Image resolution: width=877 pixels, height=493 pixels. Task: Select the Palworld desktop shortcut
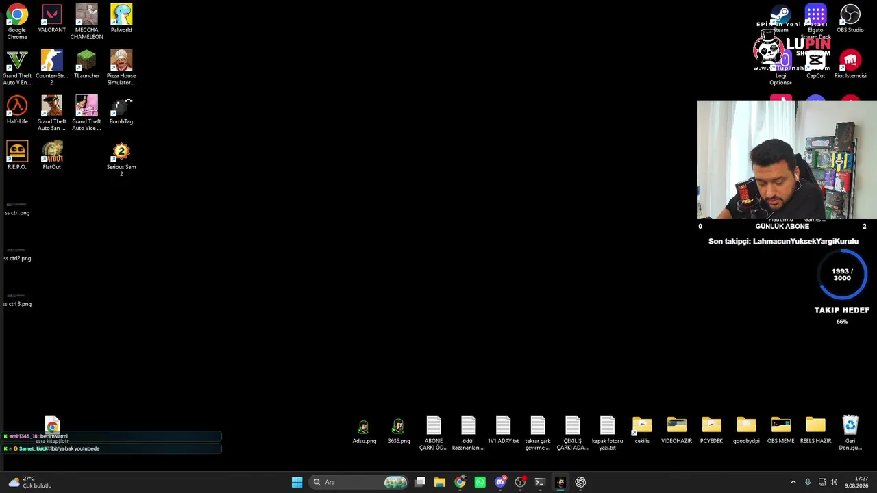pos(121,19)
